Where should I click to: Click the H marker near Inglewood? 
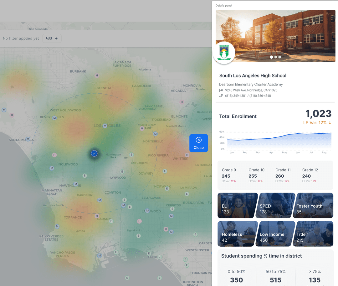[54, 155]
